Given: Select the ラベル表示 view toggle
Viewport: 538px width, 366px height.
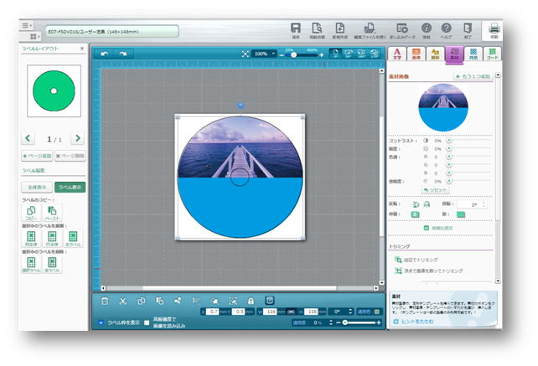Looking at the screenshot, I should (x=70, y=188).
